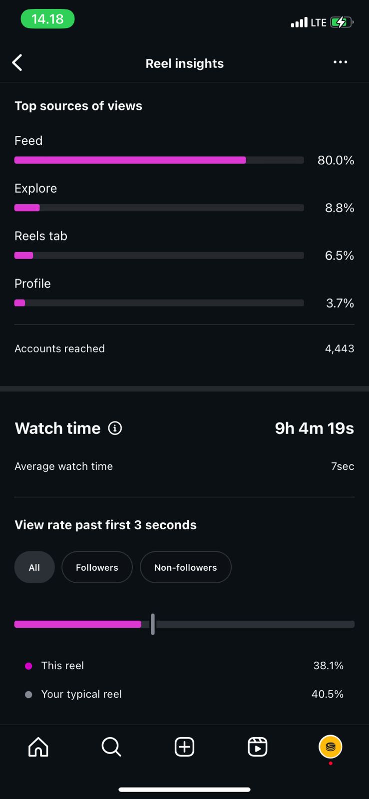This screenshot has height=799, width=369.
Task: Go to the Home feed icon
Action: (x=38, y=747)
